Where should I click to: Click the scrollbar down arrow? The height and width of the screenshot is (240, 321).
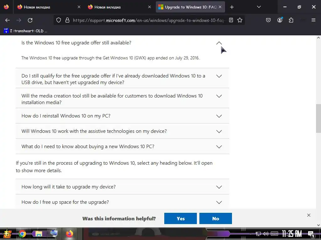pyautogui.click(x=318, y=225)
